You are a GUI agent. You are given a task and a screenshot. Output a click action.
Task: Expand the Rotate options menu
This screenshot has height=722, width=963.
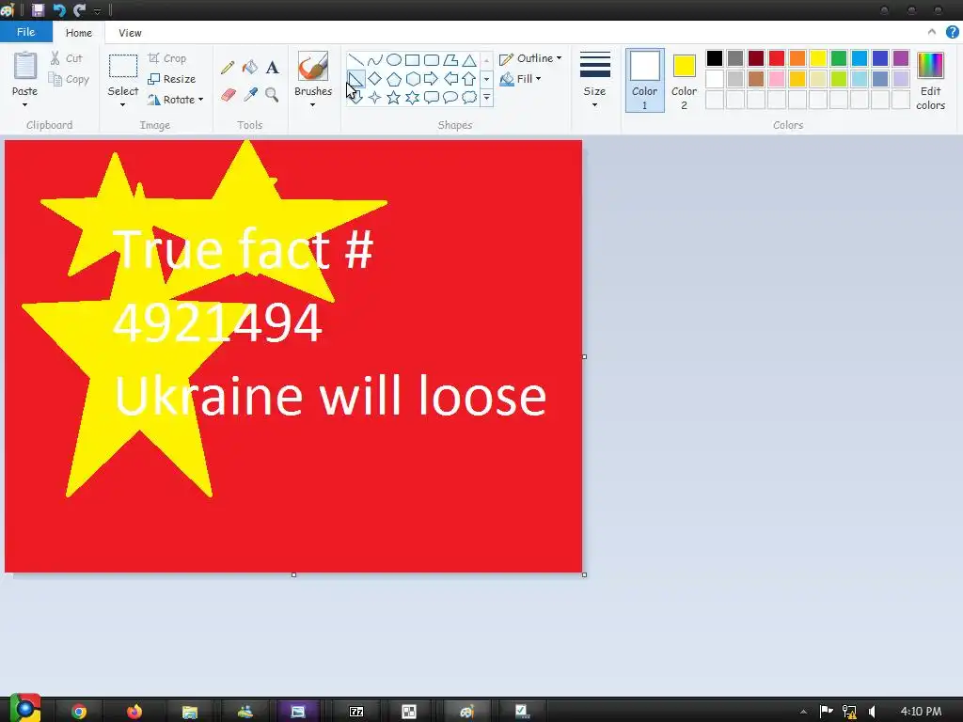pos(201,100)
